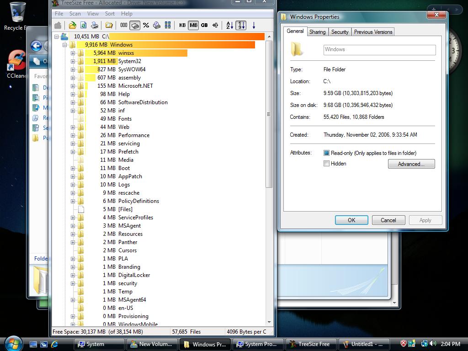Click the orange size bar for winsxs

pyautogui.click(x=136, y=53)
